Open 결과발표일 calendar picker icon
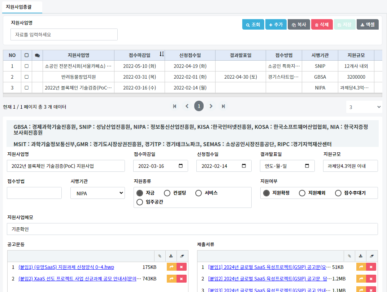The height and width of the screenshot is (292, 387). pos(307,166)
